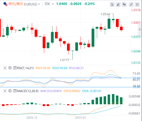Click the 欧元/美元 pair name
Image resolution: width=142 pixels, height=121 pixels.
pos(16,4)
